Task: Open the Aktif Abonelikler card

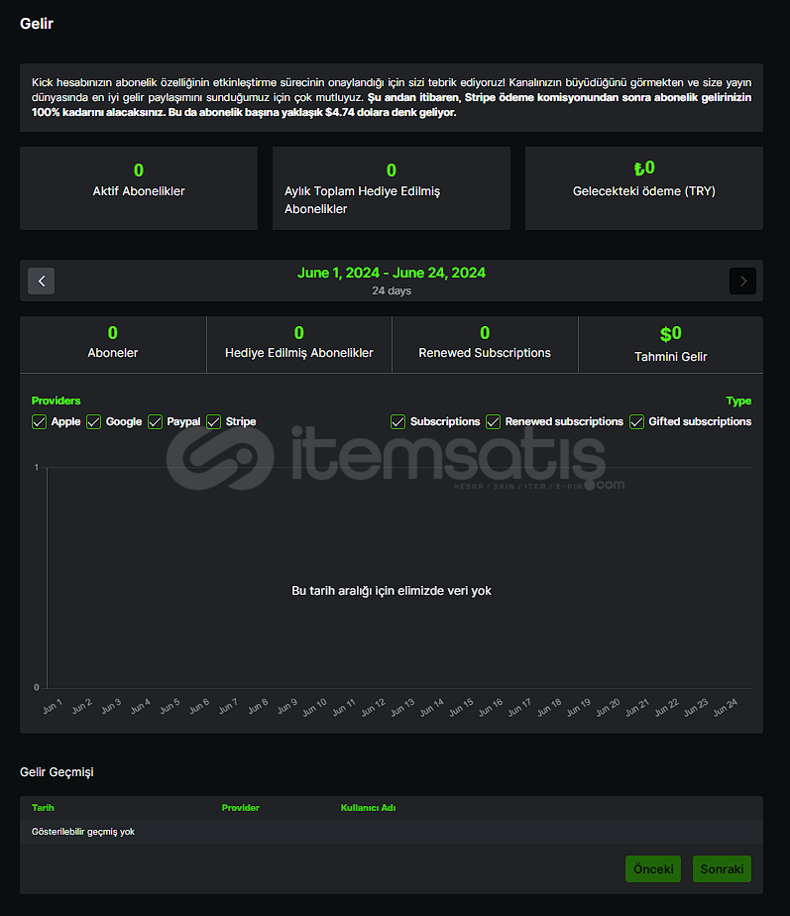Action: click(x=139, y=188)
